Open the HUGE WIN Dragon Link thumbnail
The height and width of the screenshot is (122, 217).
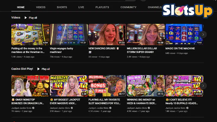click(30, 86)
